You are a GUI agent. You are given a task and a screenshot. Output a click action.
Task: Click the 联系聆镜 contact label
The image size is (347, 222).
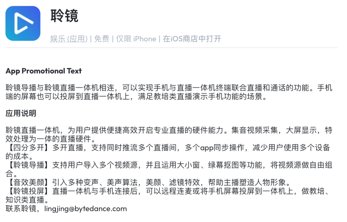(x=21, y=209)
